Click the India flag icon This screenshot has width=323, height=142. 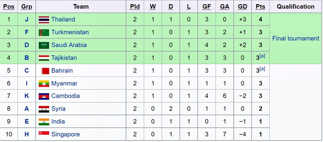pyautogui.click(x=44, y=122)
